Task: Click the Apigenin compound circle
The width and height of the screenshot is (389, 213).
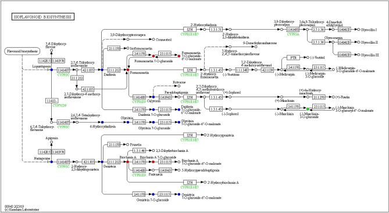Action: click(51, 142)
